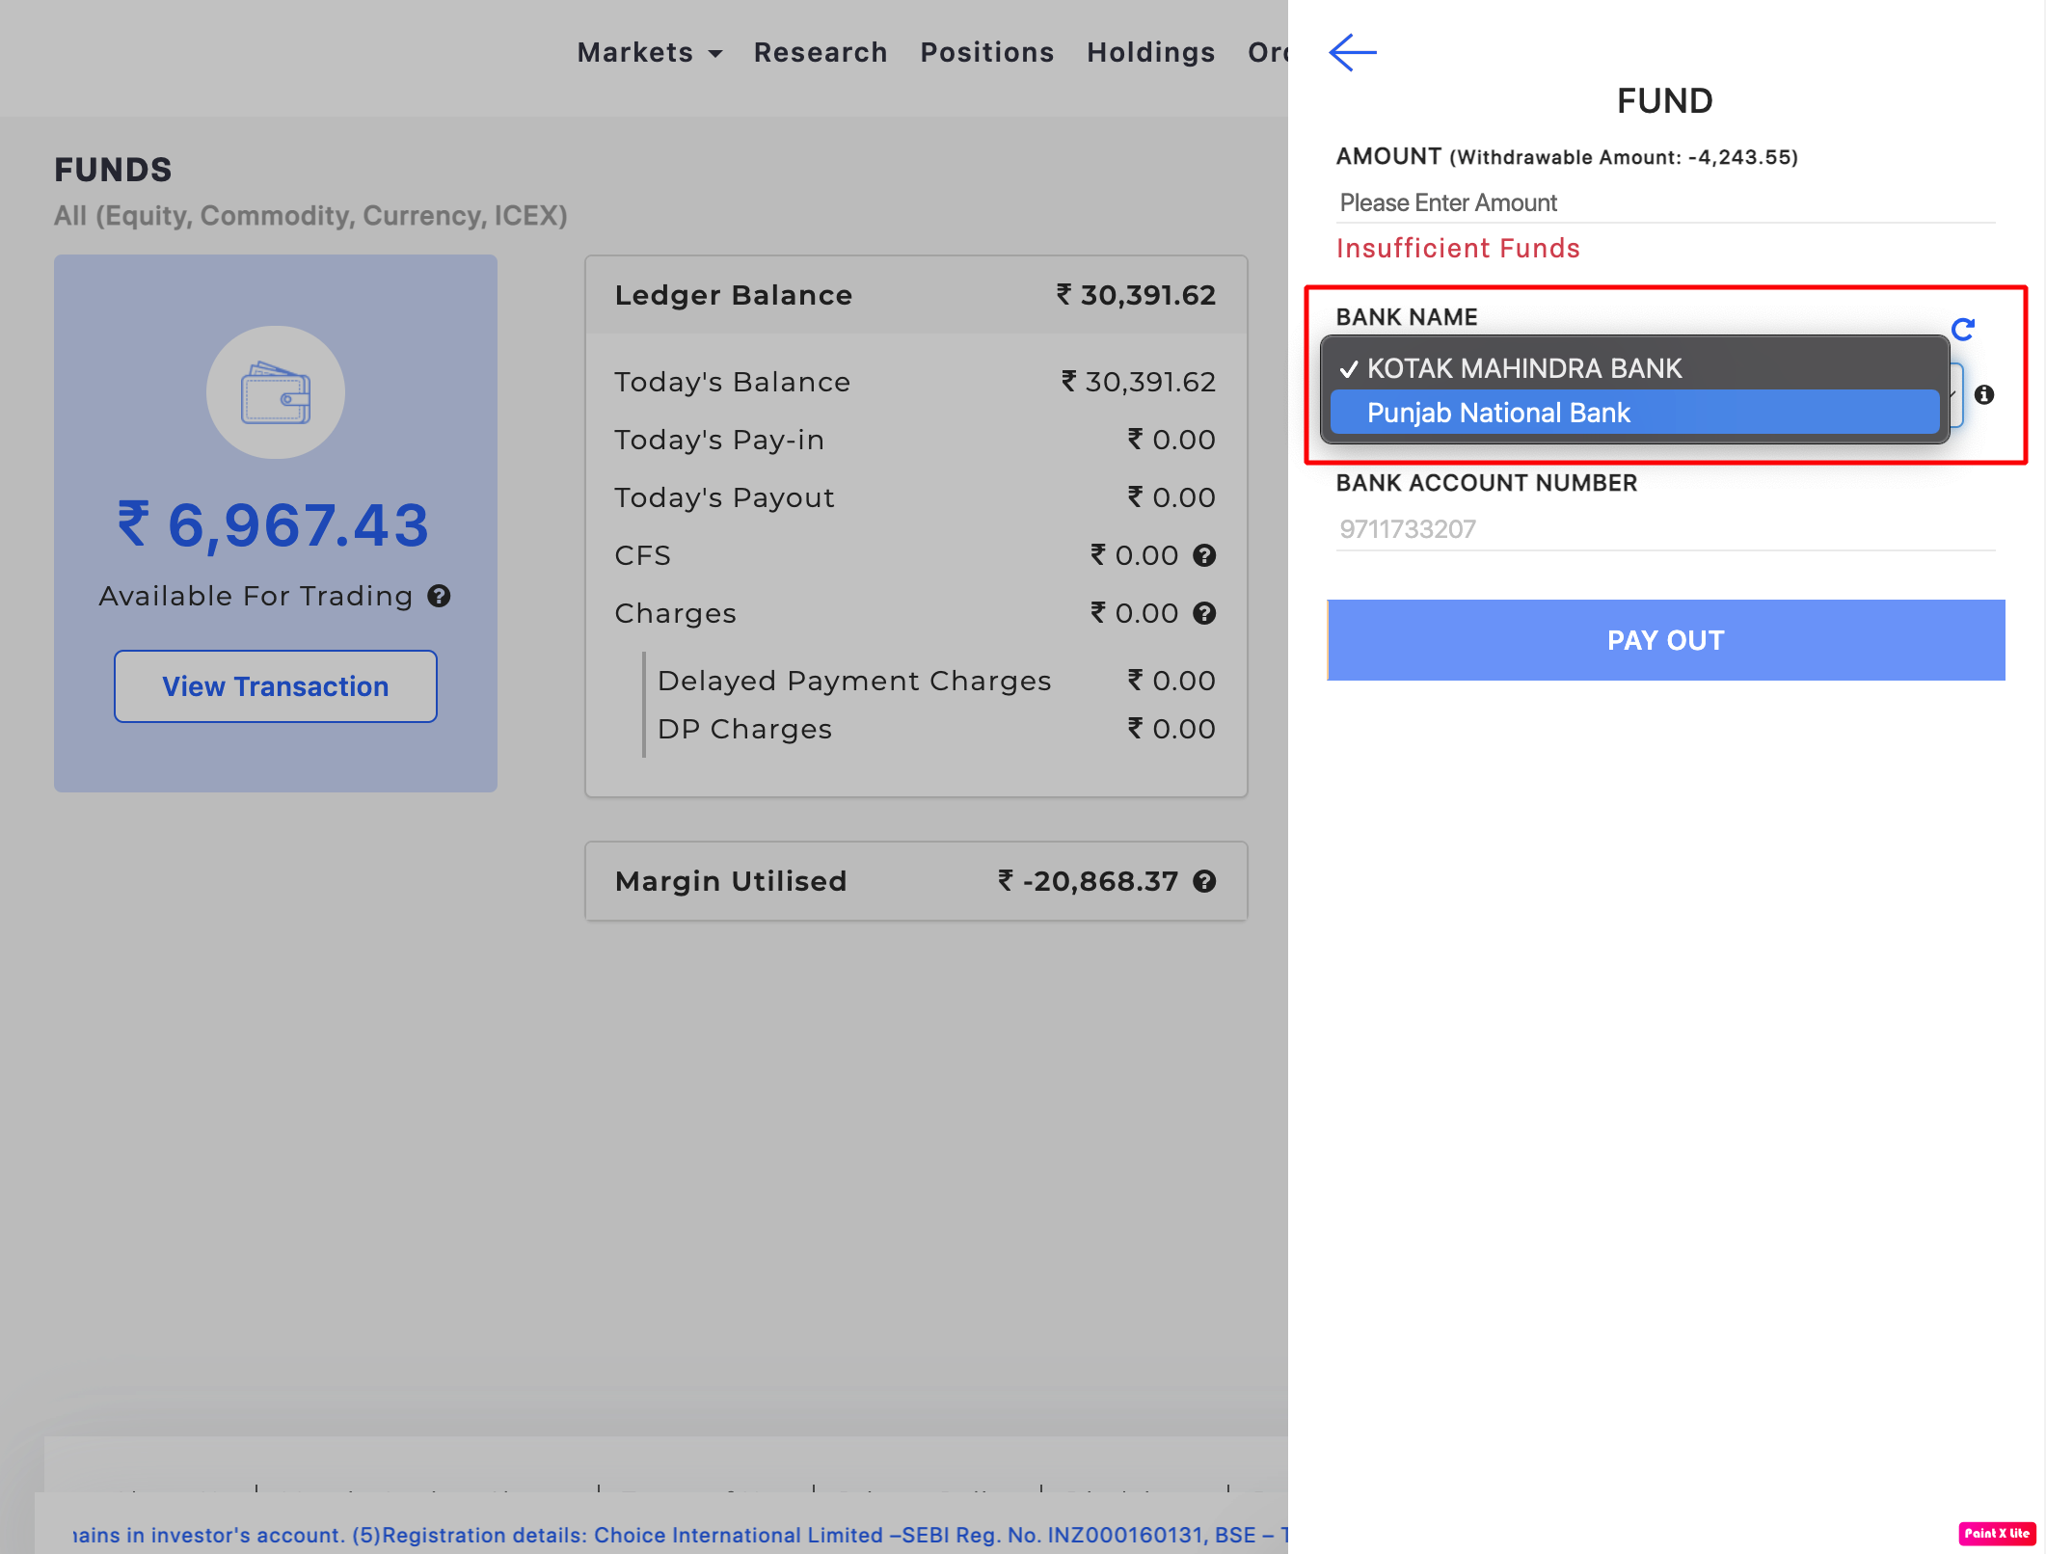Screen dimensions: 2046x1554
Task: Show the CFS help icon
Action: pyautogui.click(x=1204, y=555)
